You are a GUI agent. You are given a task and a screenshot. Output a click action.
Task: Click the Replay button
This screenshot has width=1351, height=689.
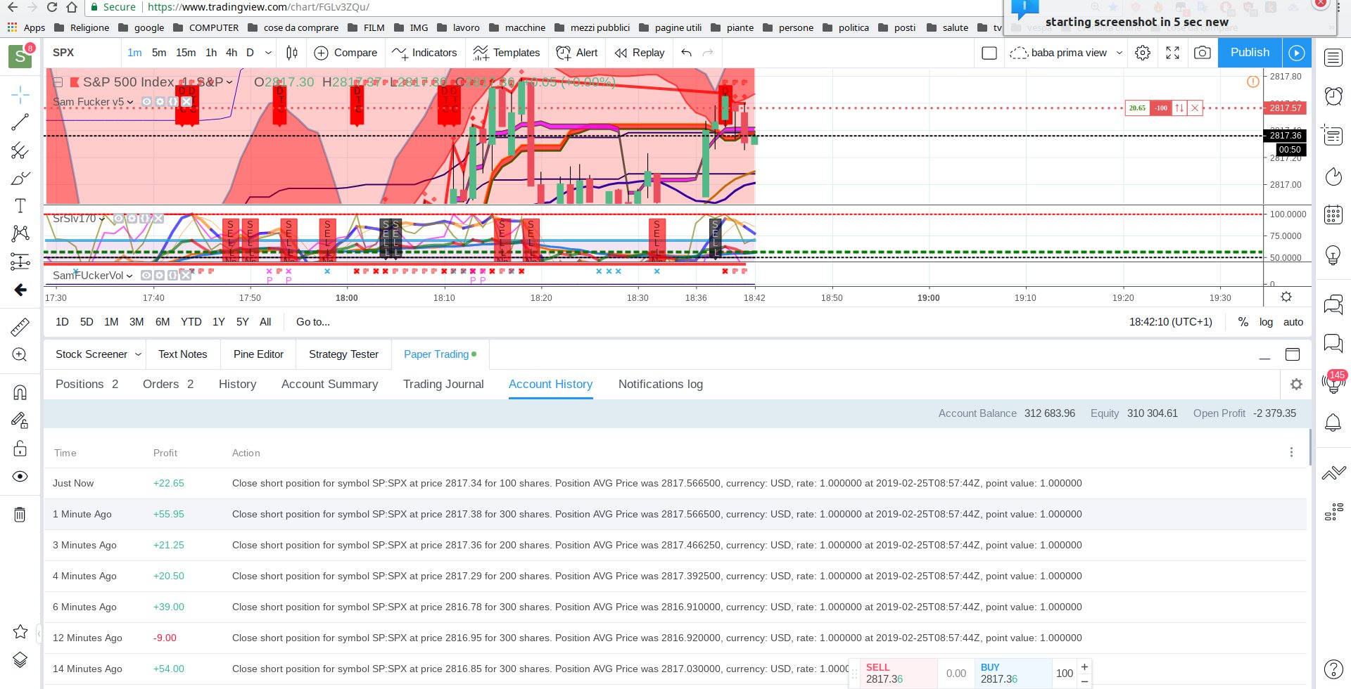tap(639, 53)
